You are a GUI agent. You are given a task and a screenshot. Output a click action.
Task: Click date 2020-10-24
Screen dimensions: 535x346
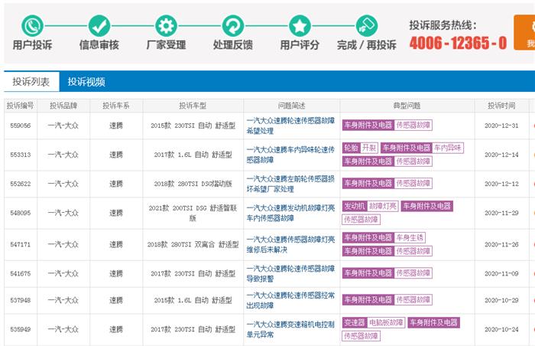pyautogui.click(x=501, y=329)
